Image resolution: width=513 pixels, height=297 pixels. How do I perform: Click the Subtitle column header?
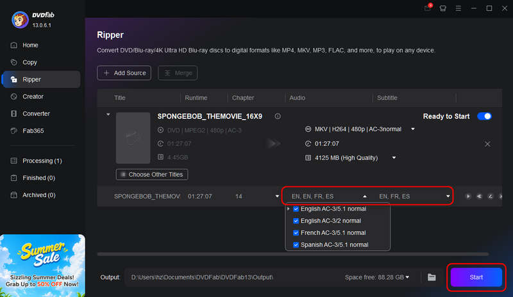click(387, 98)
